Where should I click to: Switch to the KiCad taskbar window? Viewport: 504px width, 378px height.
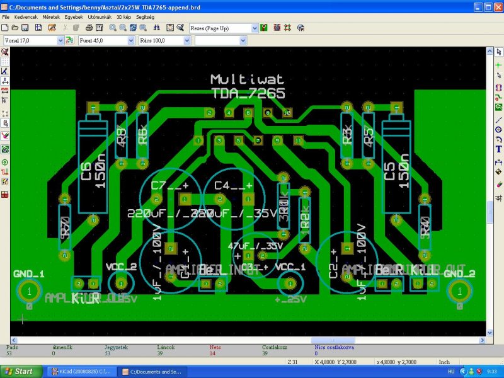click(81, 372)
